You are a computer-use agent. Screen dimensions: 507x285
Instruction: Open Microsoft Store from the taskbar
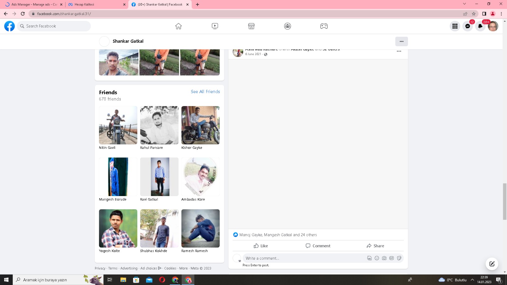[136, 280]
